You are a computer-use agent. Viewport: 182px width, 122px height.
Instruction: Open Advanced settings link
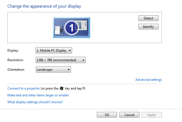pyautogui.click(x=148, y=80)
